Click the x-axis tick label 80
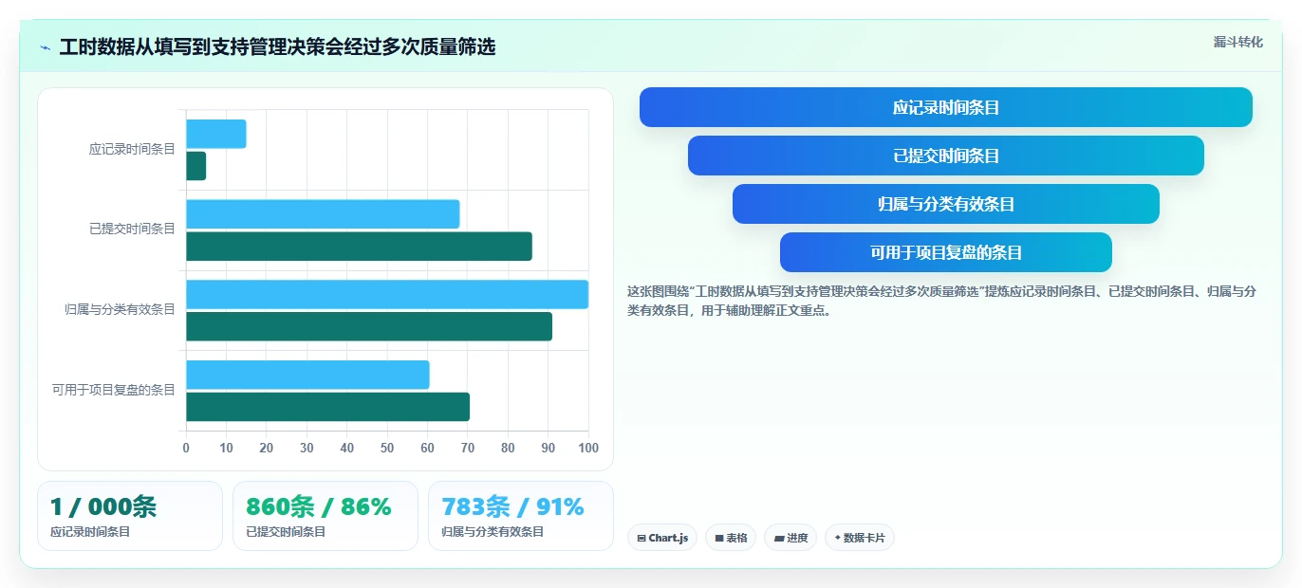 click(508, 448)
